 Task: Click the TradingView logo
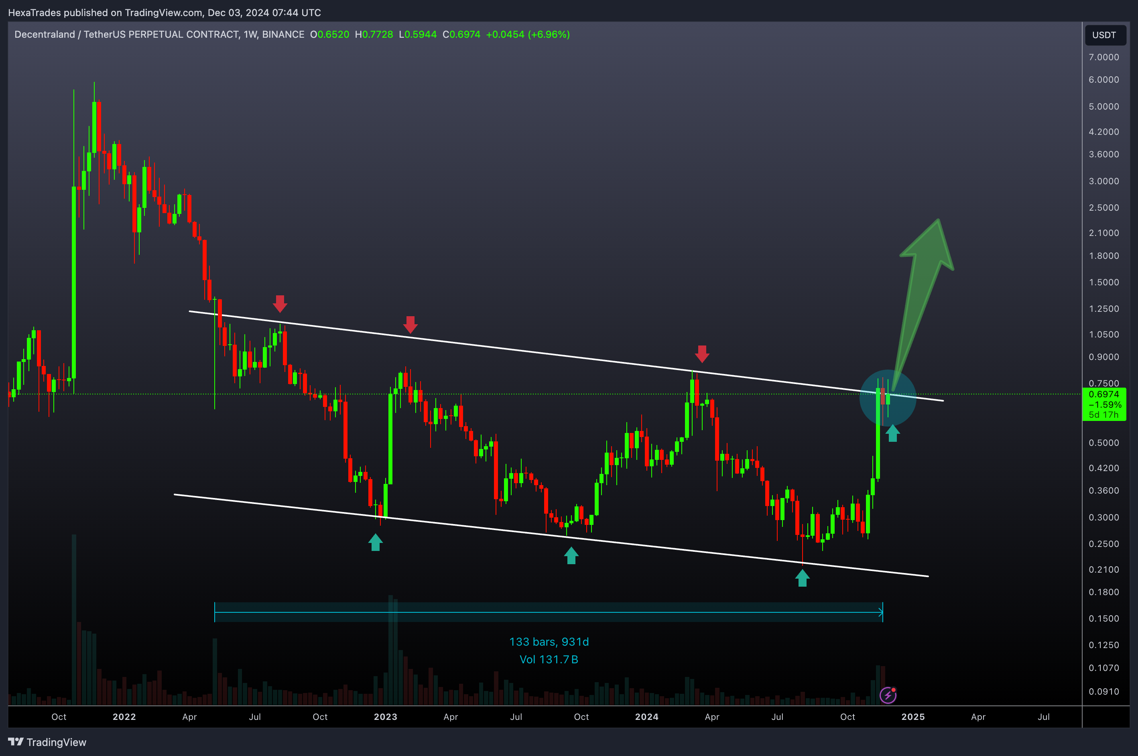tap(47, 742)
